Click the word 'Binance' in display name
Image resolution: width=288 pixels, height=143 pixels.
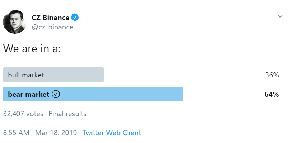(x=56, y=18)
